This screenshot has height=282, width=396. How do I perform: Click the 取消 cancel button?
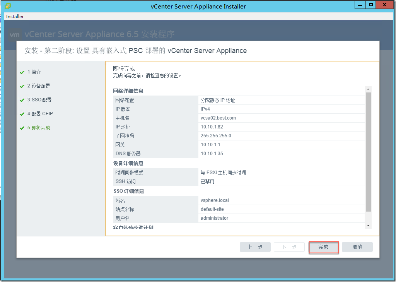(357, 247)
